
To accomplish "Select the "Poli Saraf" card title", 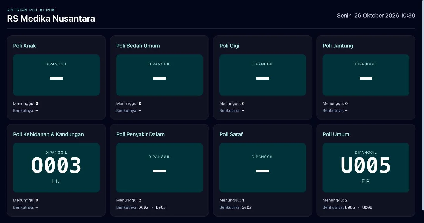I will [x=231, y=134].
